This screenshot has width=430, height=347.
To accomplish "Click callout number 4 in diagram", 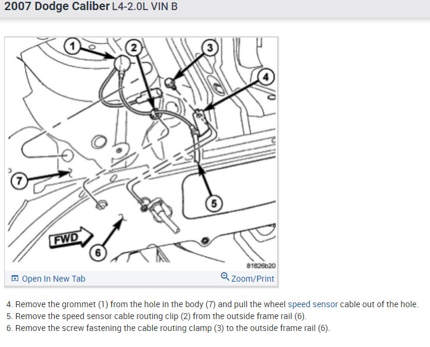I will pos(265,77).
